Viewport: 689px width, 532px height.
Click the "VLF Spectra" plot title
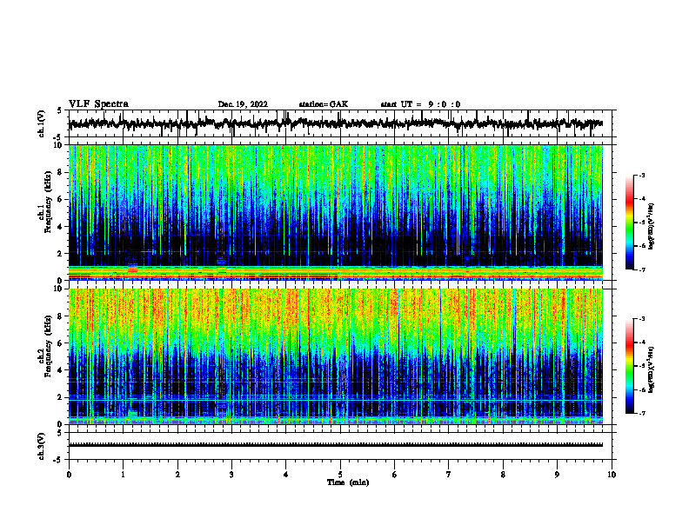point(98,104)
